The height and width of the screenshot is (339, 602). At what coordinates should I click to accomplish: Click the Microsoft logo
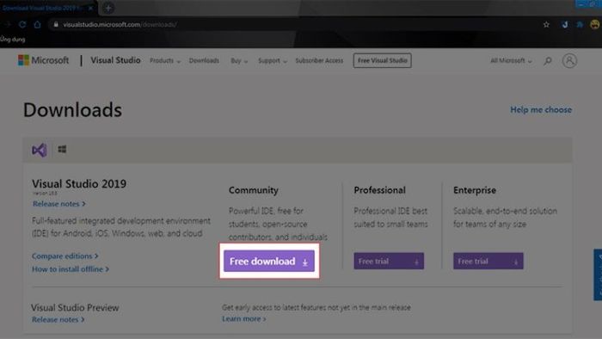[x=43, y=60]
